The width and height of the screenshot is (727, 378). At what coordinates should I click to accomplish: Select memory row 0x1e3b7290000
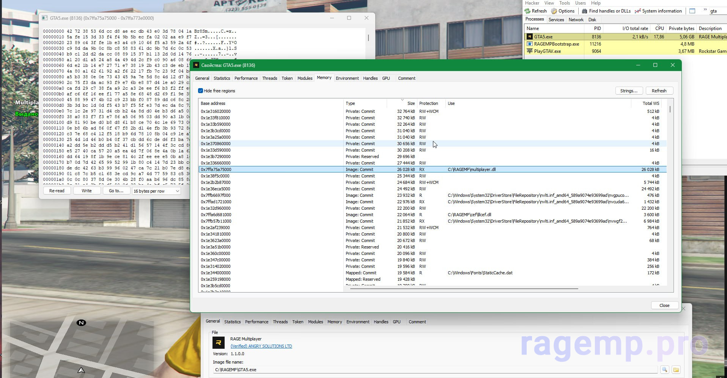433,157
